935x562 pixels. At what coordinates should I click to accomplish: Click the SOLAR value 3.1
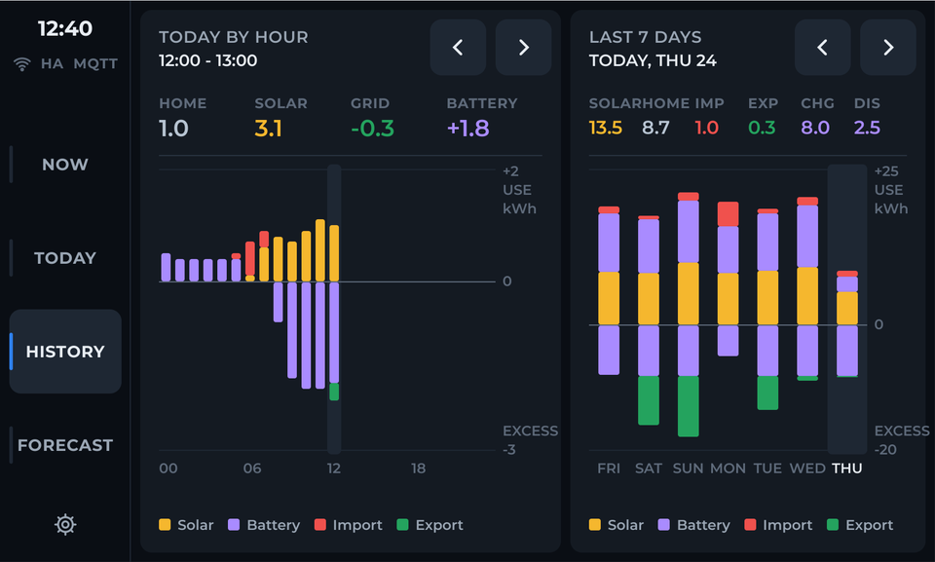[x=269, y=129]
